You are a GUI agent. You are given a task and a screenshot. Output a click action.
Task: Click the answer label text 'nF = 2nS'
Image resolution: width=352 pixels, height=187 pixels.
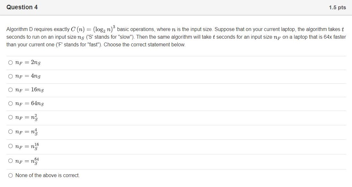click(28, 63)
